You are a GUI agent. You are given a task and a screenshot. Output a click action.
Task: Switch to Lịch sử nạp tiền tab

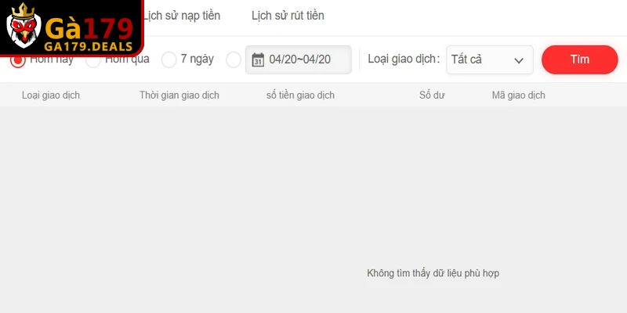tap(182, 16)
